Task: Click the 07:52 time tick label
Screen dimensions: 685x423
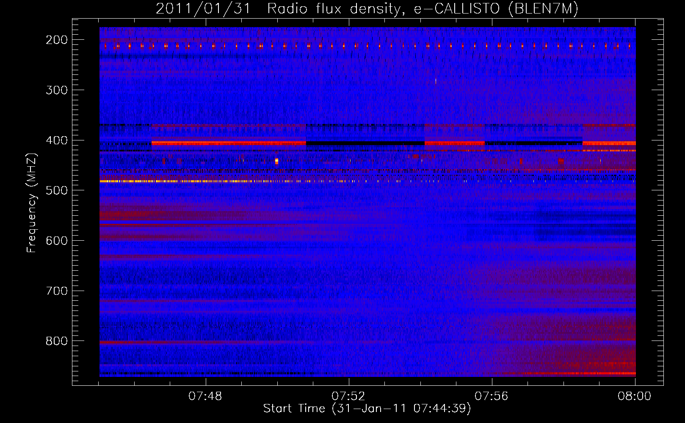Action: pyautogui.click(x=348, y=396)
